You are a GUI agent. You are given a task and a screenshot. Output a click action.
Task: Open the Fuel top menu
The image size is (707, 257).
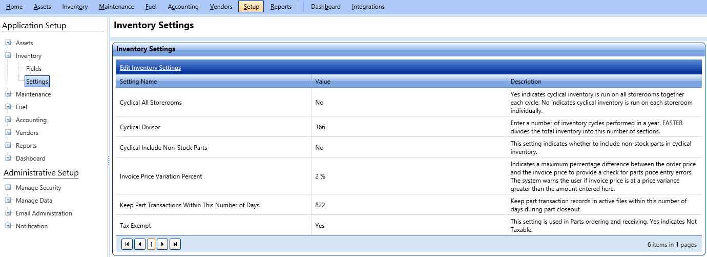(x=151, y=7)
